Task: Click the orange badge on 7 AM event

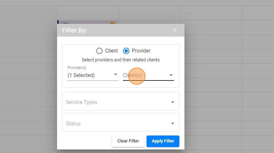Action: pyautogui.click(x=112, y=23)
